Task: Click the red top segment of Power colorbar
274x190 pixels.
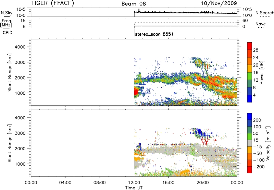Action: click(x=250, y=46)
